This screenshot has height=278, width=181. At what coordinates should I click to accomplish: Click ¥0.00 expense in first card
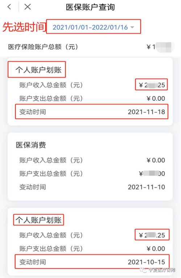(x=156, y=98)
